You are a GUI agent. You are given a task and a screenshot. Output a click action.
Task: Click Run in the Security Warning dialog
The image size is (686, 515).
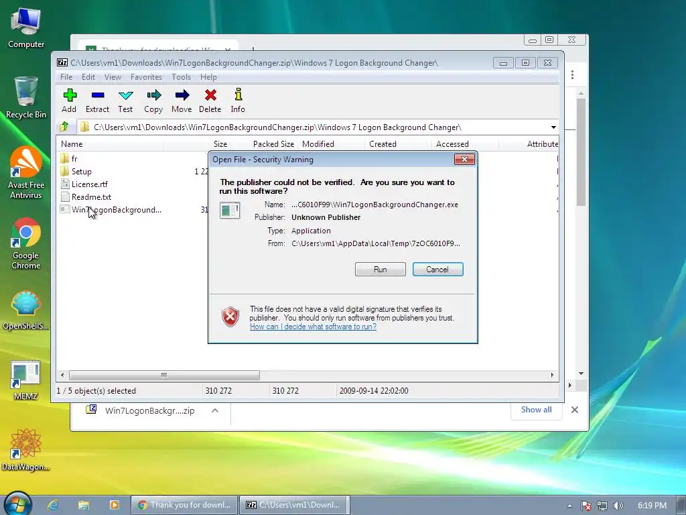pos(381,270)
